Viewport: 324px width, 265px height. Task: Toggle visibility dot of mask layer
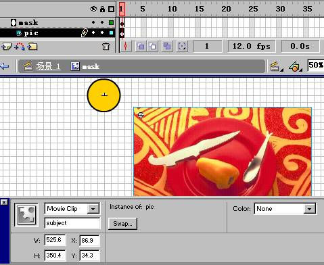pos(93,22)
